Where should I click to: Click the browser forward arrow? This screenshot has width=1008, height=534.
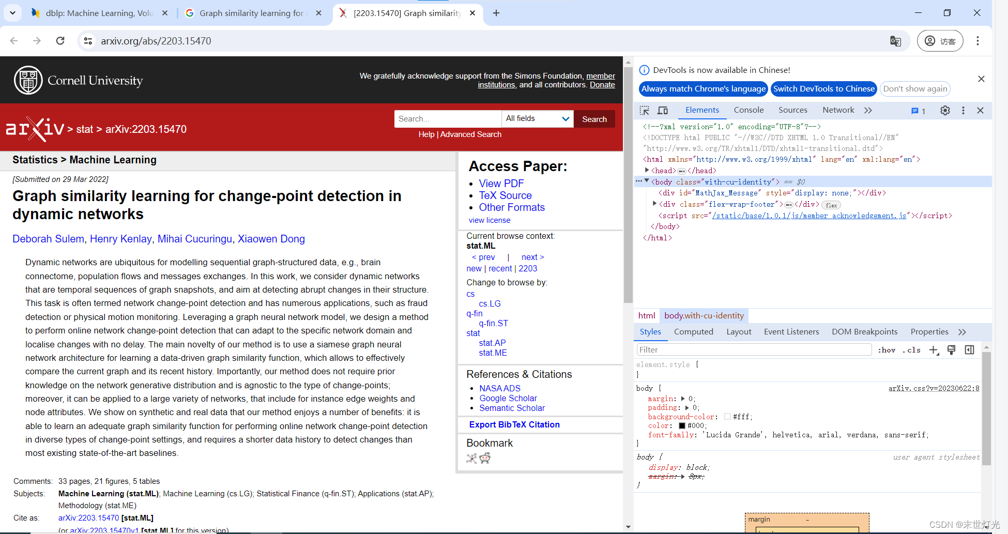click(37, 41)
